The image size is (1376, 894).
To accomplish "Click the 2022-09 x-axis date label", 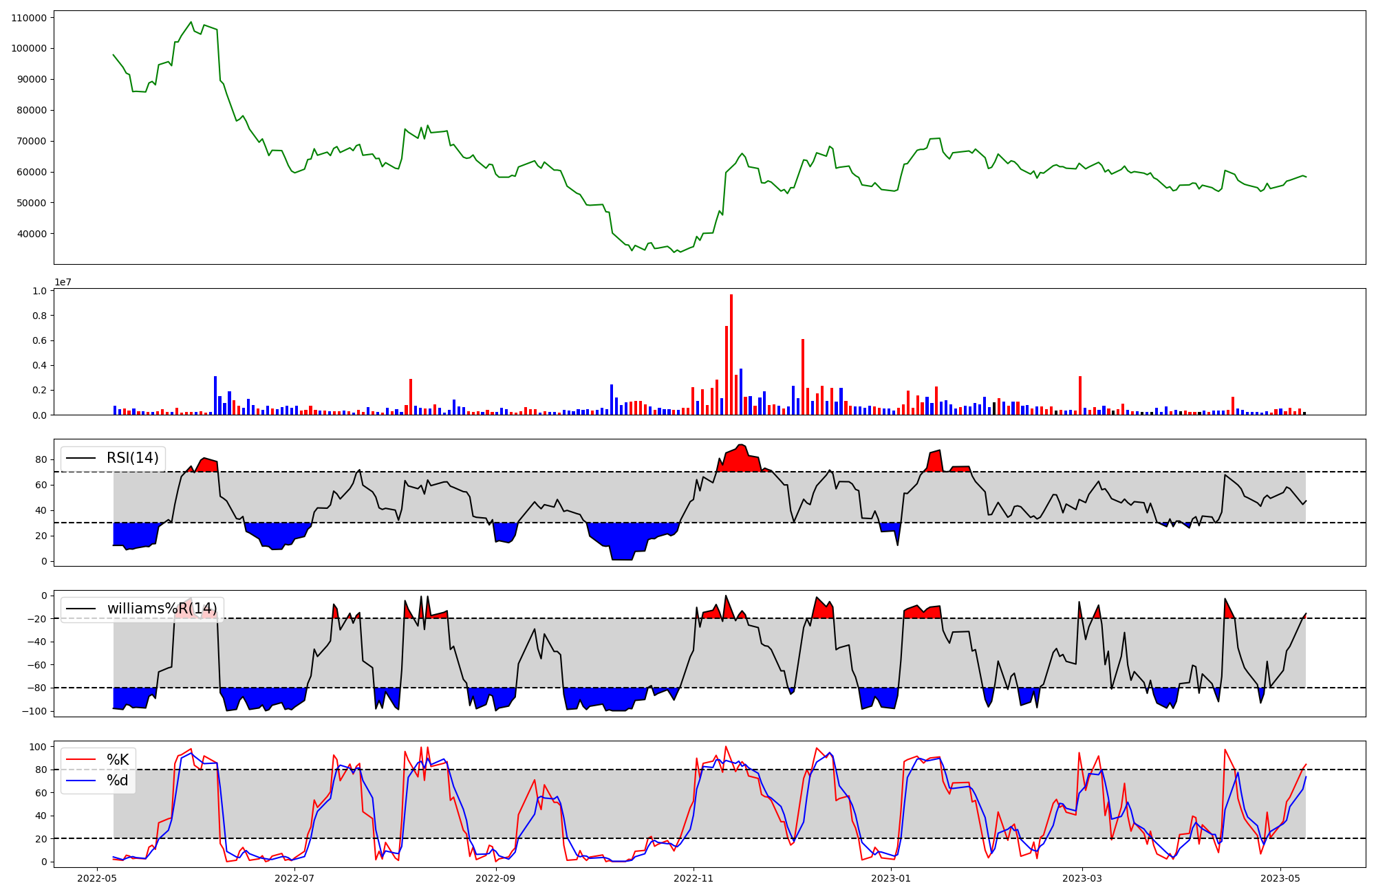I will coord(495,878).
